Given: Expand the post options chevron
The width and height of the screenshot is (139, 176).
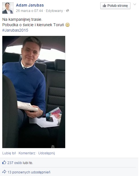Looking at the screenshot, I should (x=135, y=4).
